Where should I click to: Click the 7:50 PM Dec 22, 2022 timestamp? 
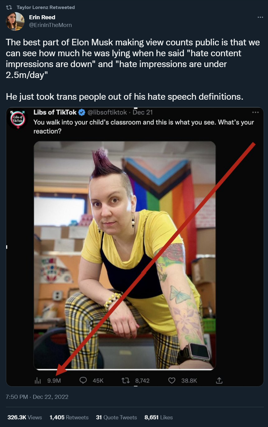[37, 397]
